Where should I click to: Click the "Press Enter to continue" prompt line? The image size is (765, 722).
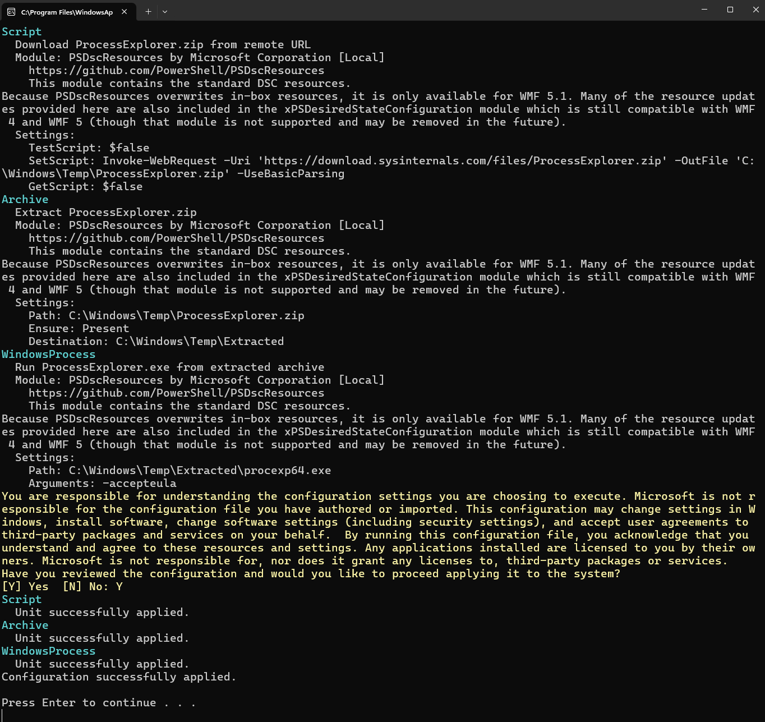click(x=98, y=703)
